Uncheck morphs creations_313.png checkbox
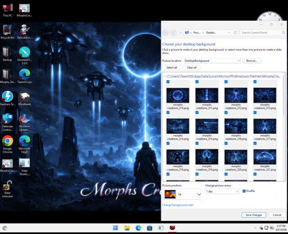The width and height of the screenshot is (288, 234). click(255, 82)
